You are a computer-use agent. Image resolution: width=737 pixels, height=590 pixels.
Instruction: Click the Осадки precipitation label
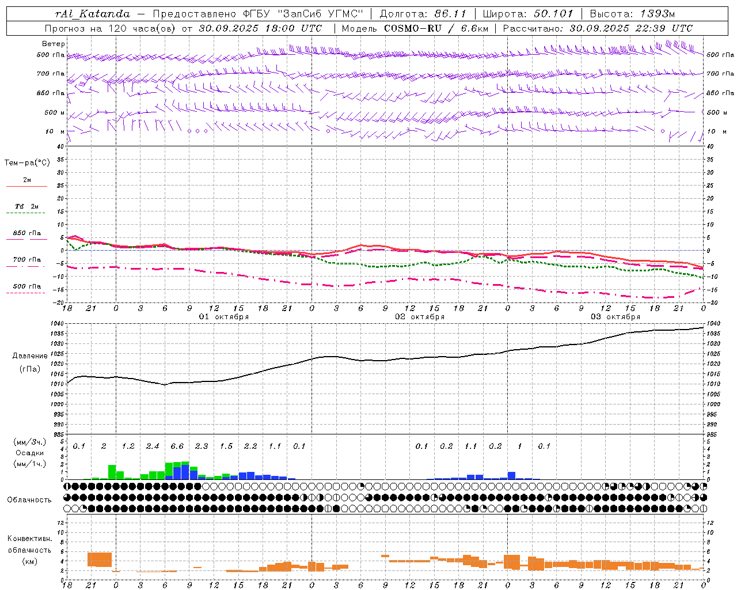(x=29, y=453)
